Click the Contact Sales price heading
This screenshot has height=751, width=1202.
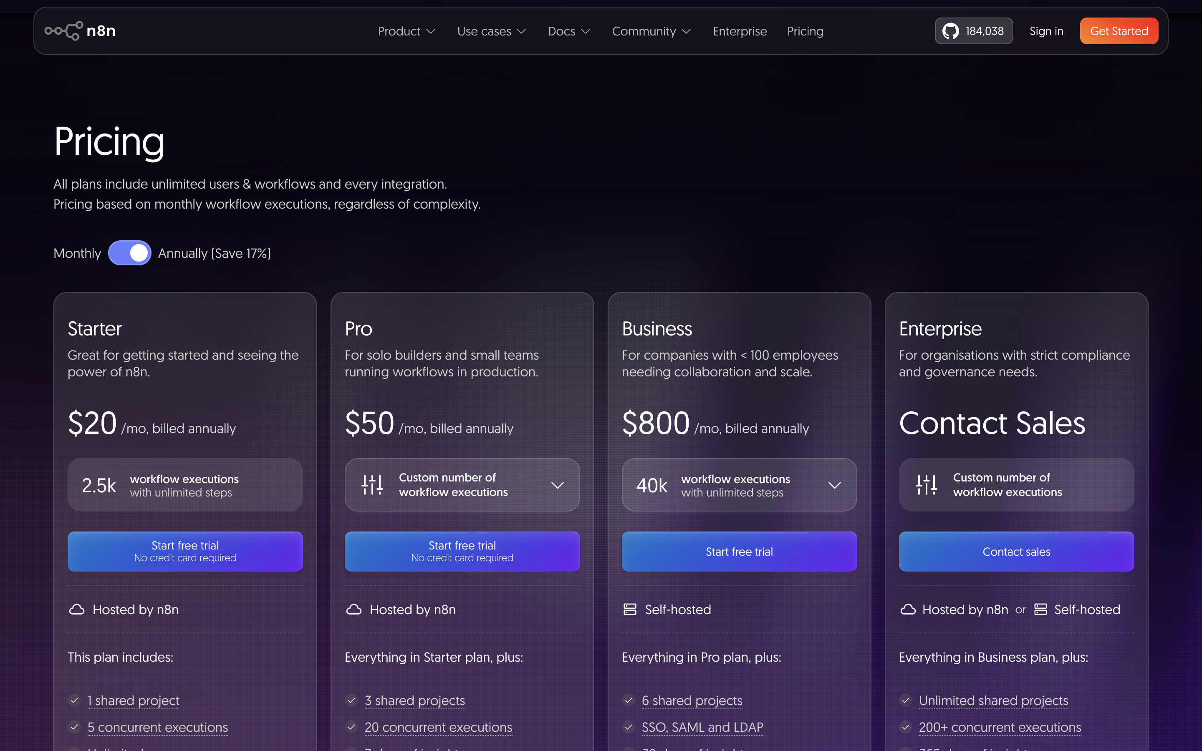(992, 423)
